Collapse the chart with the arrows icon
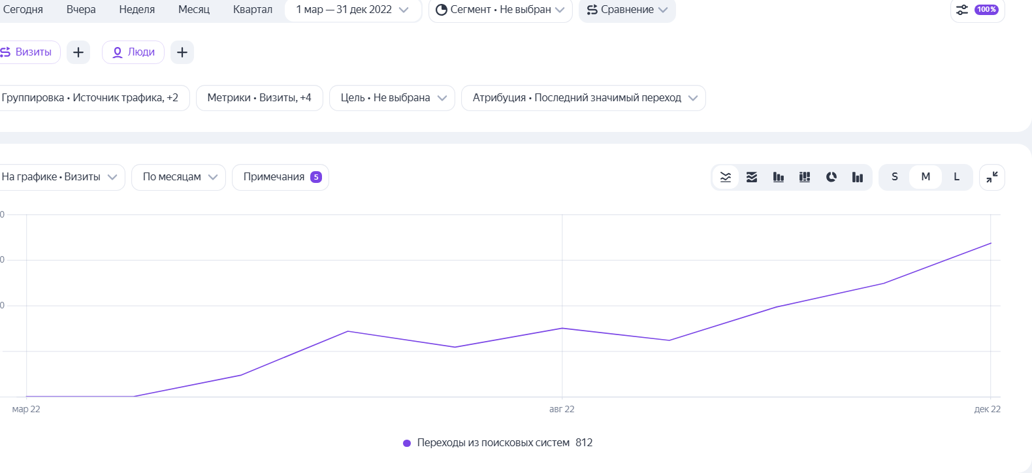The height and width of the screenshot is (473, 1032). (992, 177)
